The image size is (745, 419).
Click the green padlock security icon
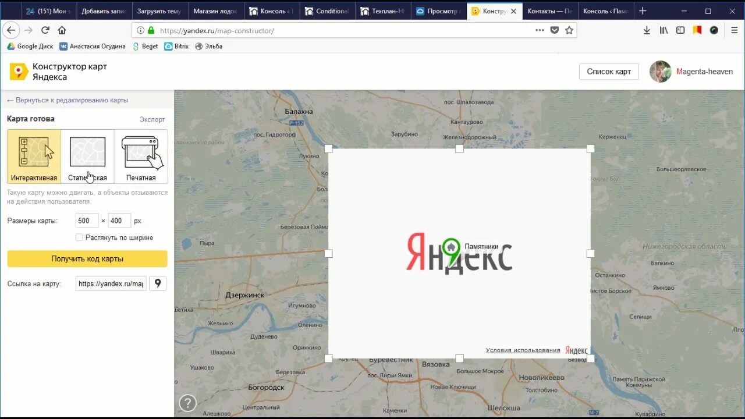pyautogui.click(x=151, y=30)
